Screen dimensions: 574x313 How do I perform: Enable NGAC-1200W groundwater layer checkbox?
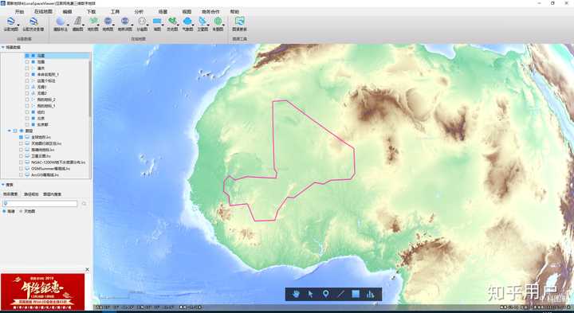[21, 162]
